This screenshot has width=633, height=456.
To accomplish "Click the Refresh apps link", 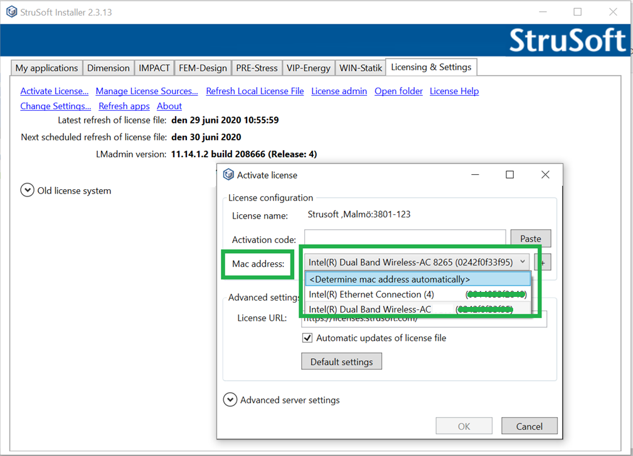I will coord(124,106).
